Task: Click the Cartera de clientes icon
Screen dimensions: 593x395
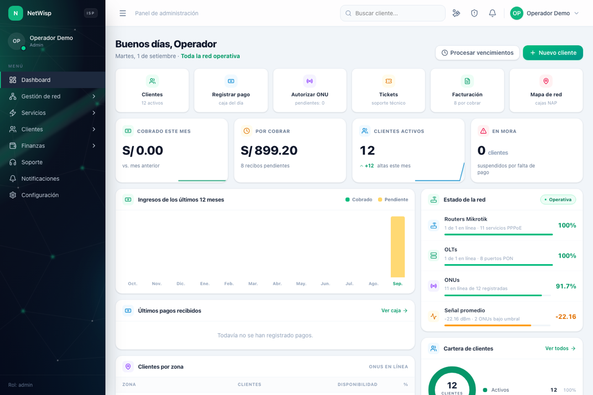Action: point(433,348)
